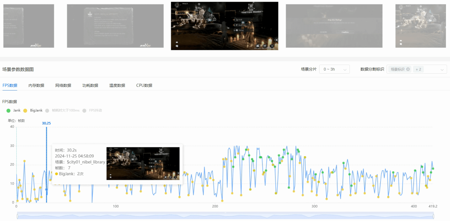Open the 场景分片 0 ~ 3h dropdown
450x221 pixels.
pos(335,69)
